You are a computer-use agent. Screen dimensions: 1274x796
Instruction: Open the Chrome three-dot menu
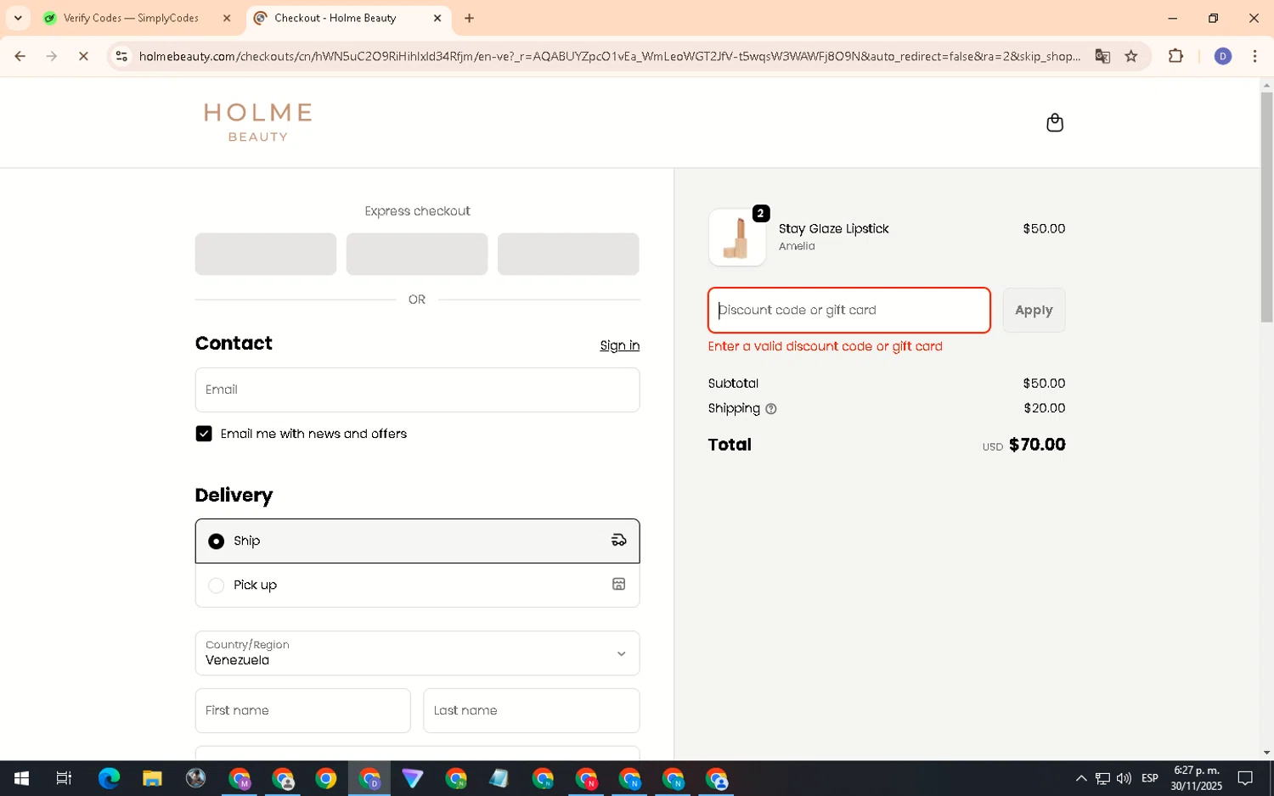click(1254, 56)
